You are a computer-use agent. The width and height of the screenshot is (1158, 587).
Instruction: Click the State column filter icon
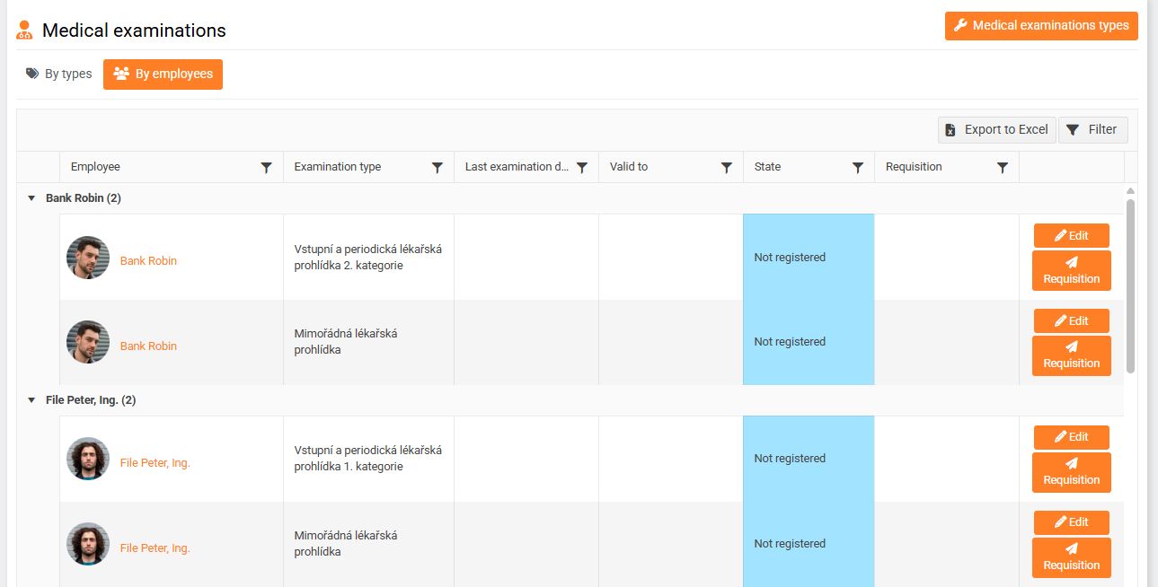(x=858, y=168)
